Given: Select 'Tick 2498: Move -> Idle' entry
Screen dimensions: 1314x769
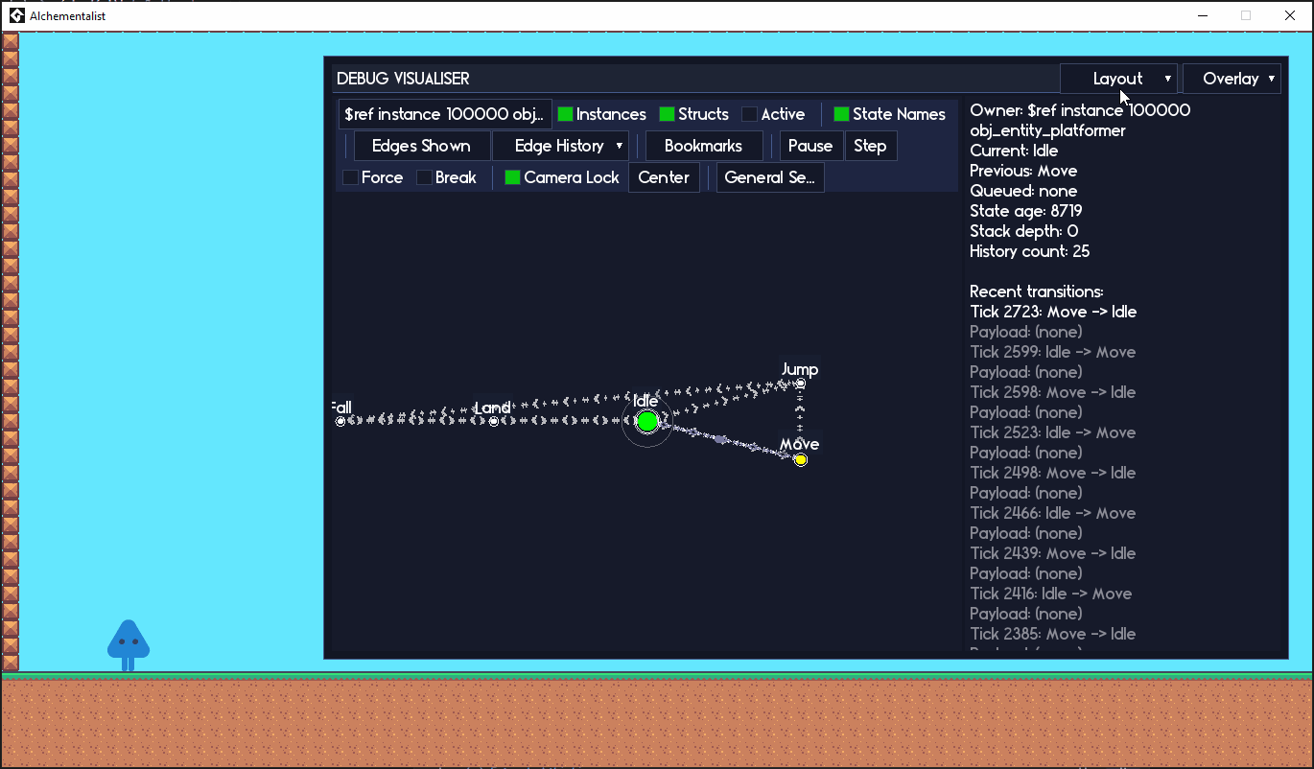Looking at the screenshot, I should pos(1053,473).
